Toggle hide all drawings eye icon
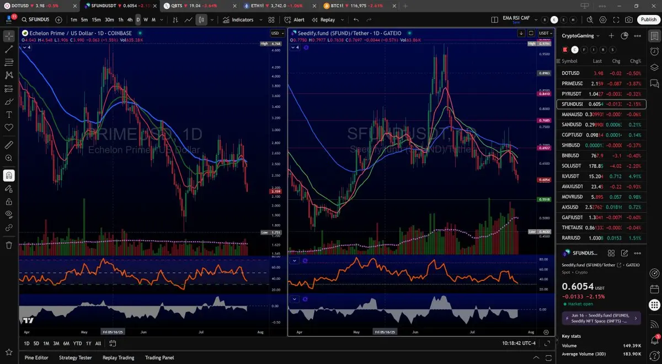The image size is (662, 364). click(x=9, y=214)
